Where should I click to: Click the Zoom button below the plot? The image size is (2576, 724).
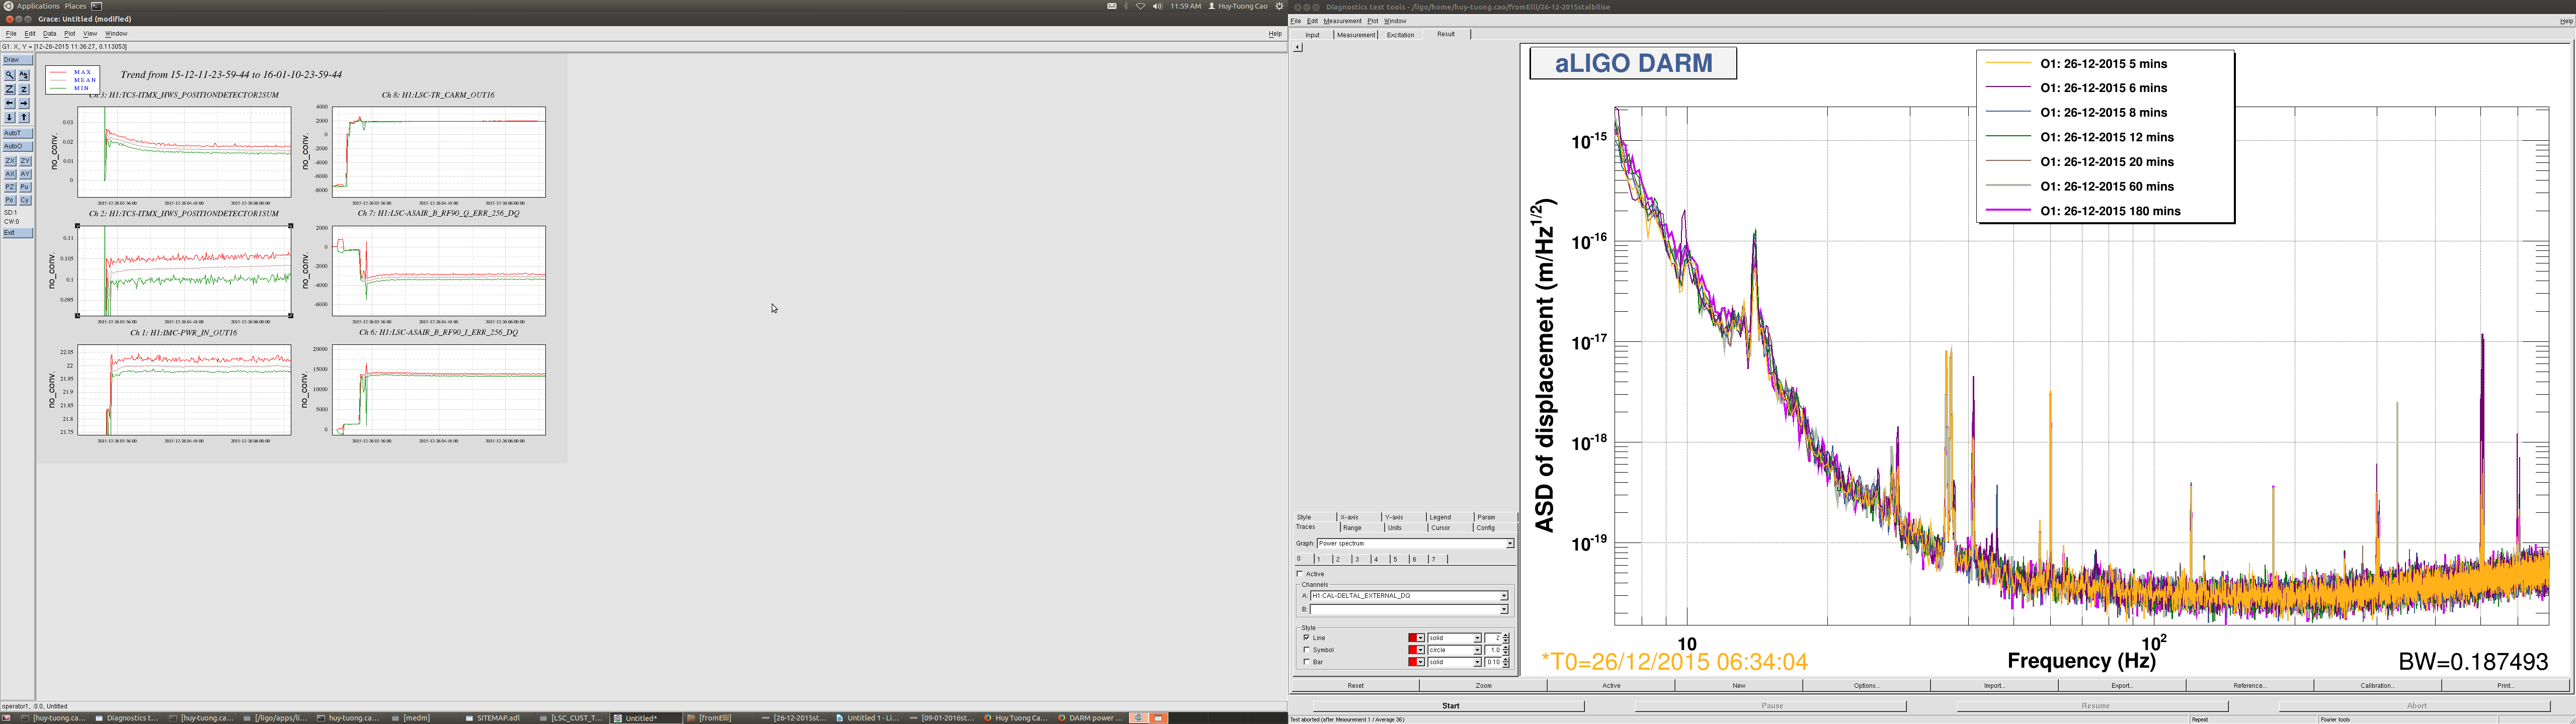point(1483,686)
